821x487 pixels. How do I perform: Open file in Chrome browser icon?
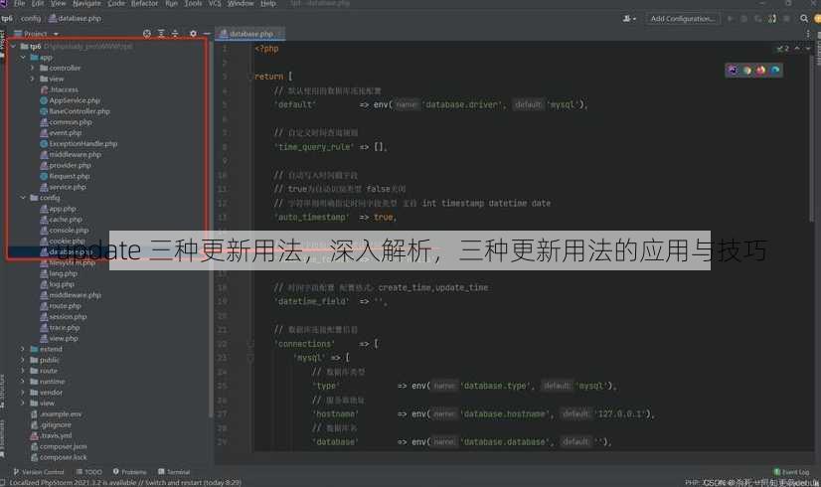tap(747, 70)
